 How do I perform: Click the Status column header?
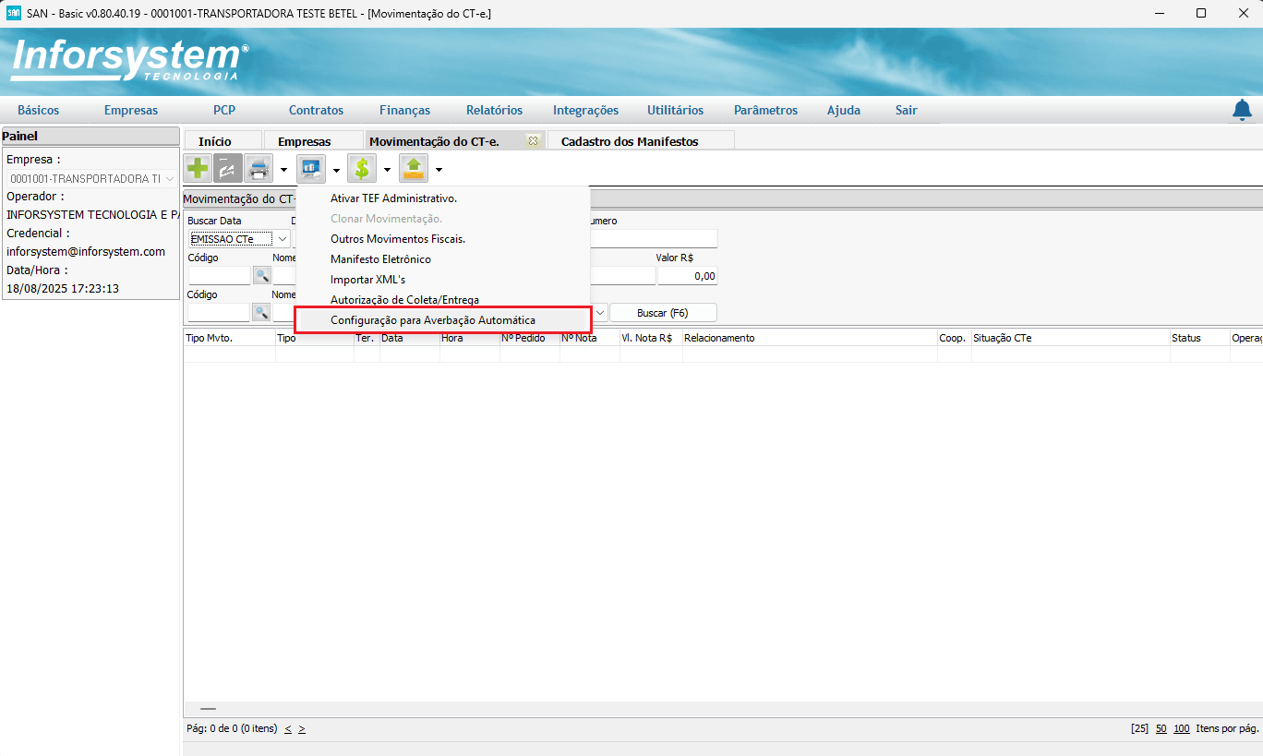click(1199, 338)
